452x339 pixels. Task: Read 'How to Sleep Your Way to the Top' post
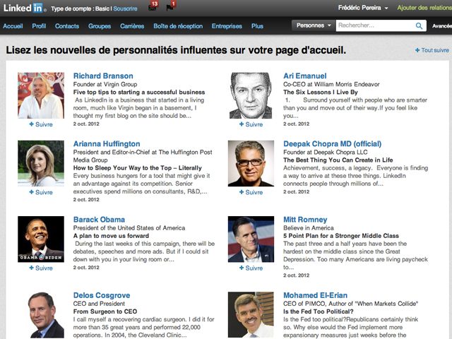point(138,168)
